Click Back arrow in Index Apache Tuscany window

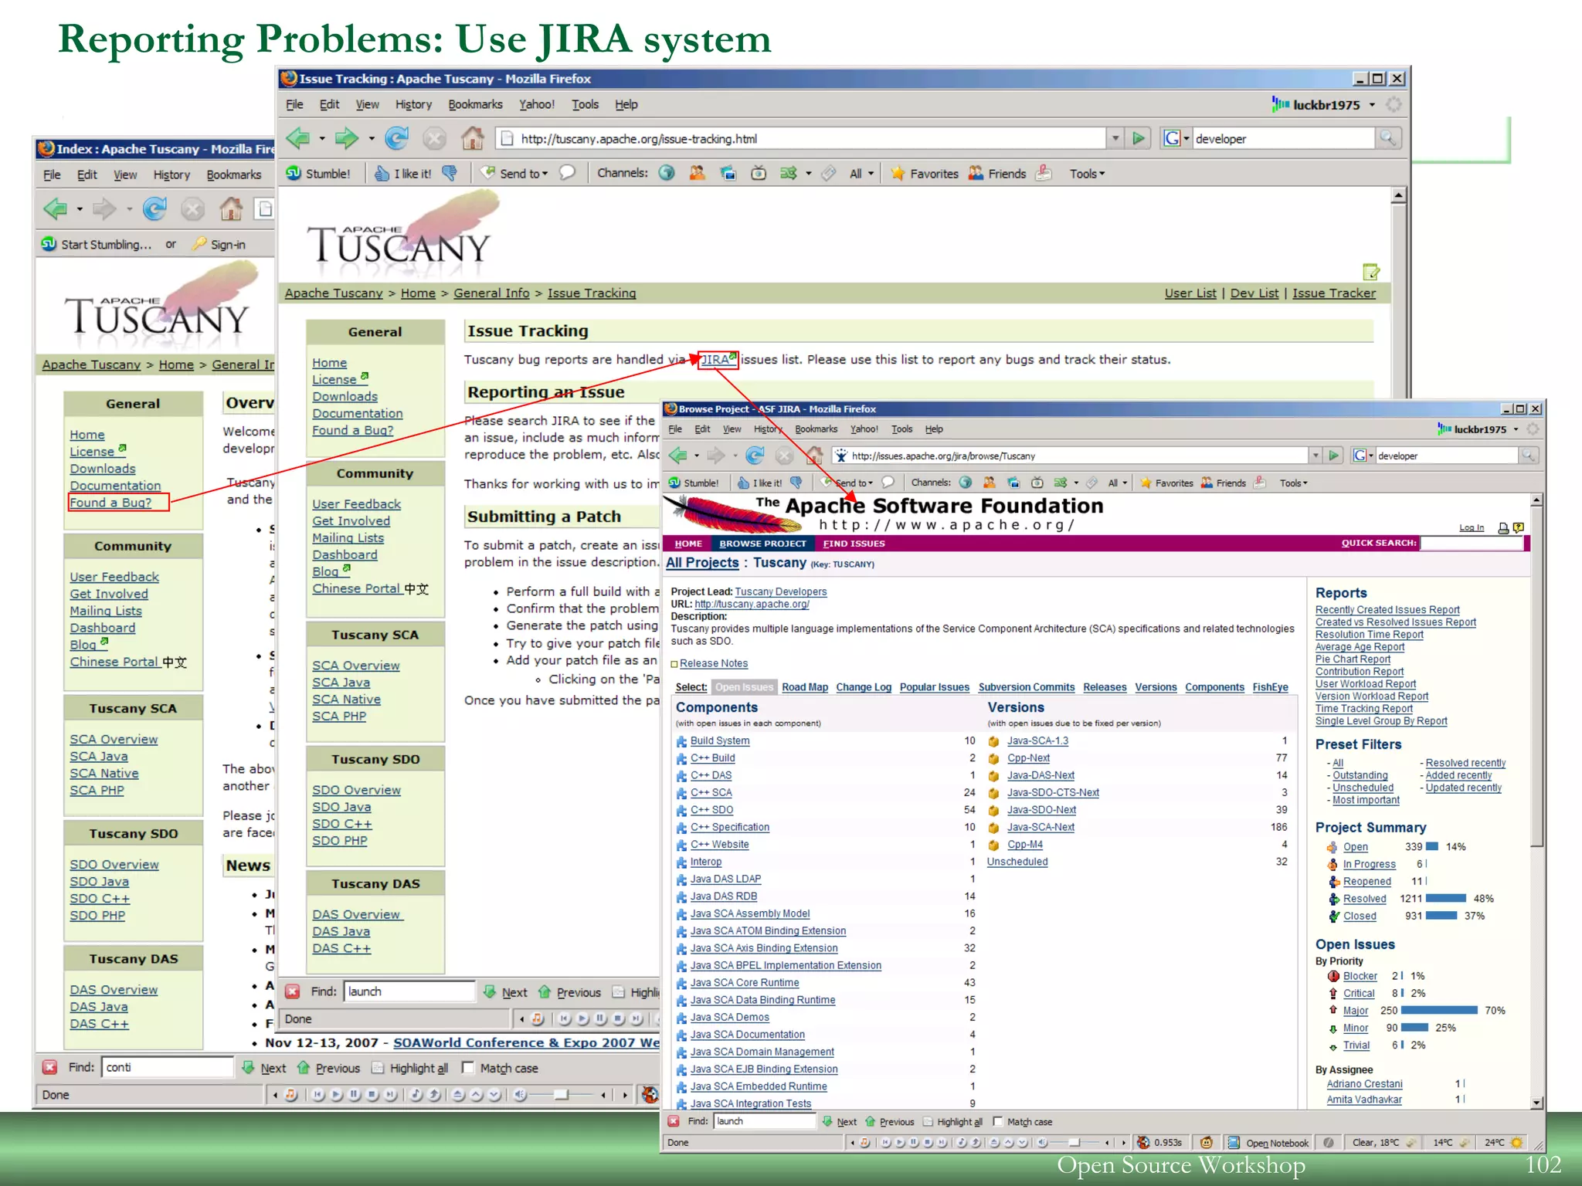click(x=56, y=209)
